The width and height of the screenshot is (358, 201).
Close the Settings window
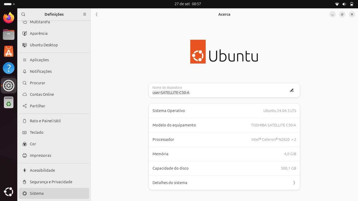click(x=352, y=14)
